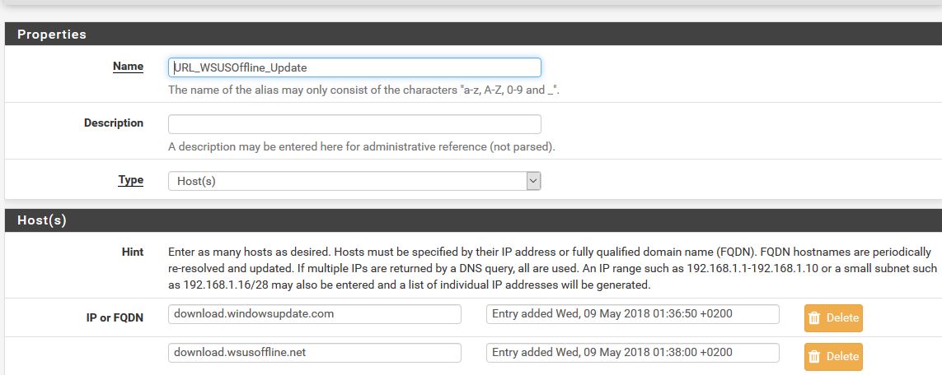Focus the Name field with URL_WSUSOffline_Update
The image size is (942, 375).
(354, 67)
